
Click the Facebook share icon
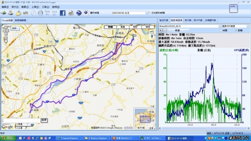pos(63,13)
